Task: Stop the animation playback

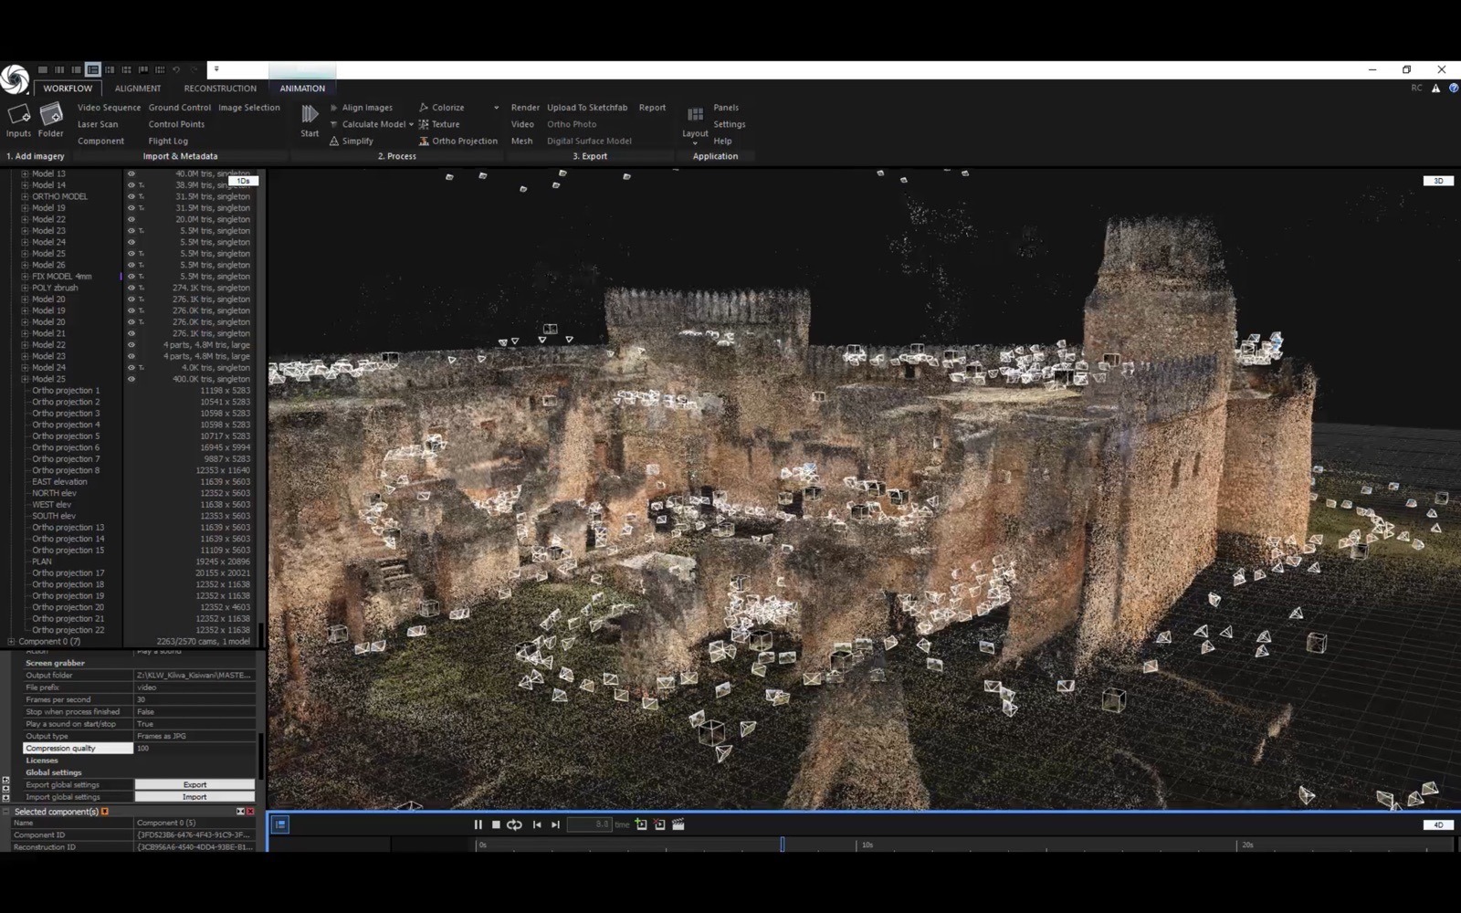Action: tap(496, 824)
